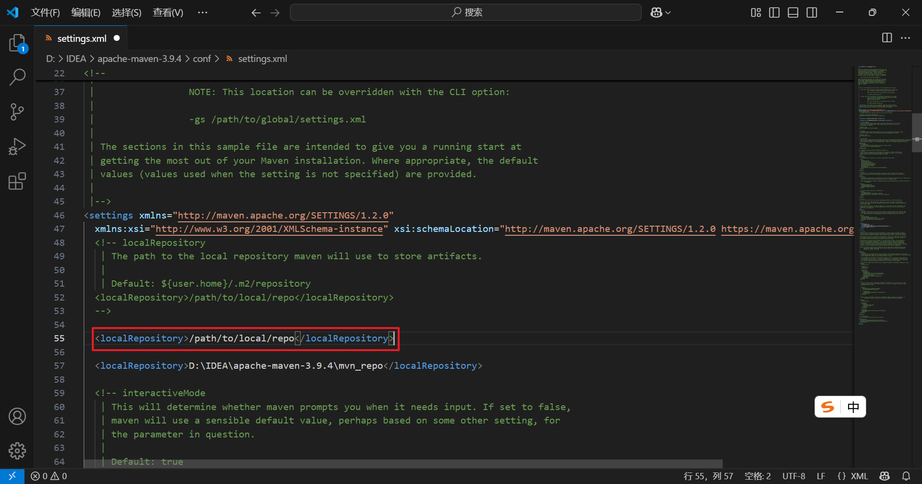This screenshot has height=484, width=922.
Task: Follow the www.w3.org XMLSchema-instance link
Action: 269,229
